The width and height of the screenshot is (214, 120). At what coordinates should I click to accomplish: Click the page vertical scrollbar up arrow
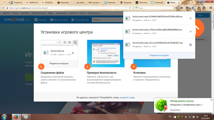213,13
